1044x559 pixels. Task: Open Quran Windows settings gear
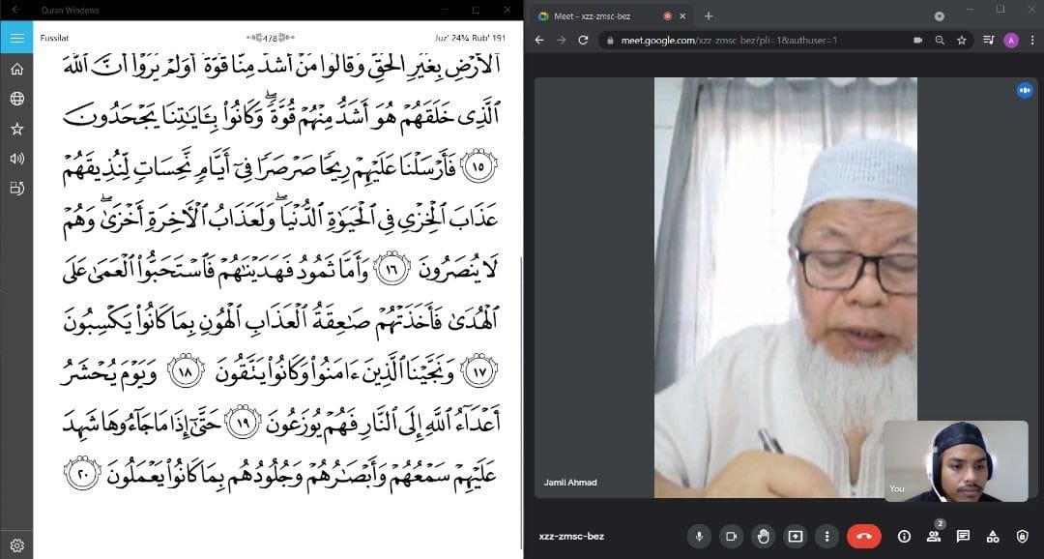(x=16, y=545)
